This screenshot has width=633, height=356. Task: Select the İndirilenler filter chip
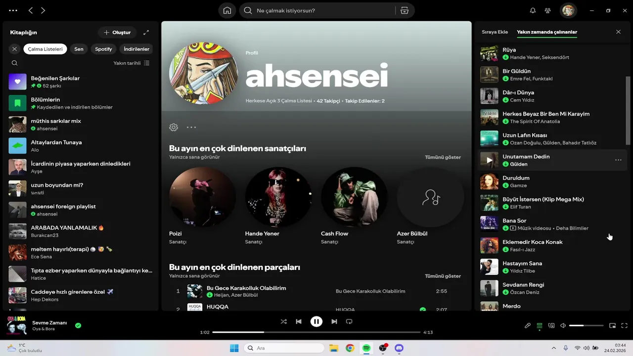136,49
